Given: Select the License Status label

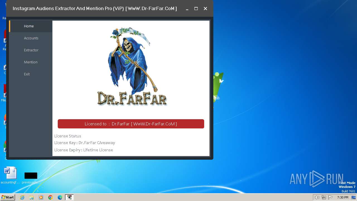Looking at the screenshot, I should pyautogui.click(x=68, y=136).
